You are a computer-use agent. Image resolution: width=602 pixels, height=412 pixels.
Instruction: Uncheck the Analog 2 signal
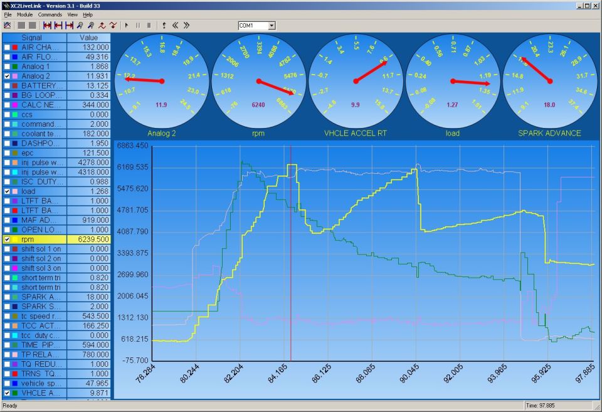(x=7, y=76)
